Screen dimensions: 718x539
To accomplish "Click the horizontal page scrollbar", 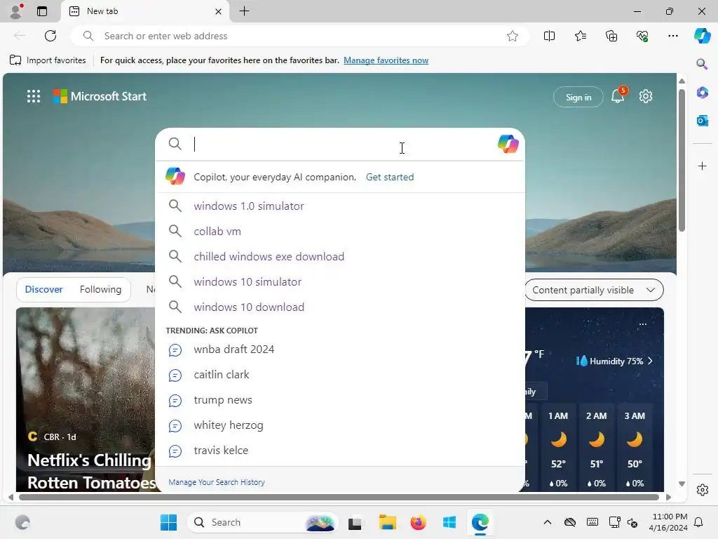I will (339, 497).
